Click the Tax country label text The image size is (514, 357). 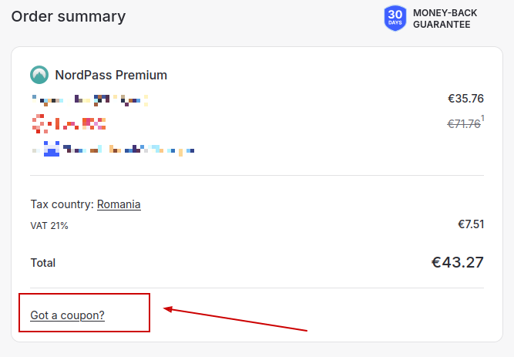[x=62, y=204]
